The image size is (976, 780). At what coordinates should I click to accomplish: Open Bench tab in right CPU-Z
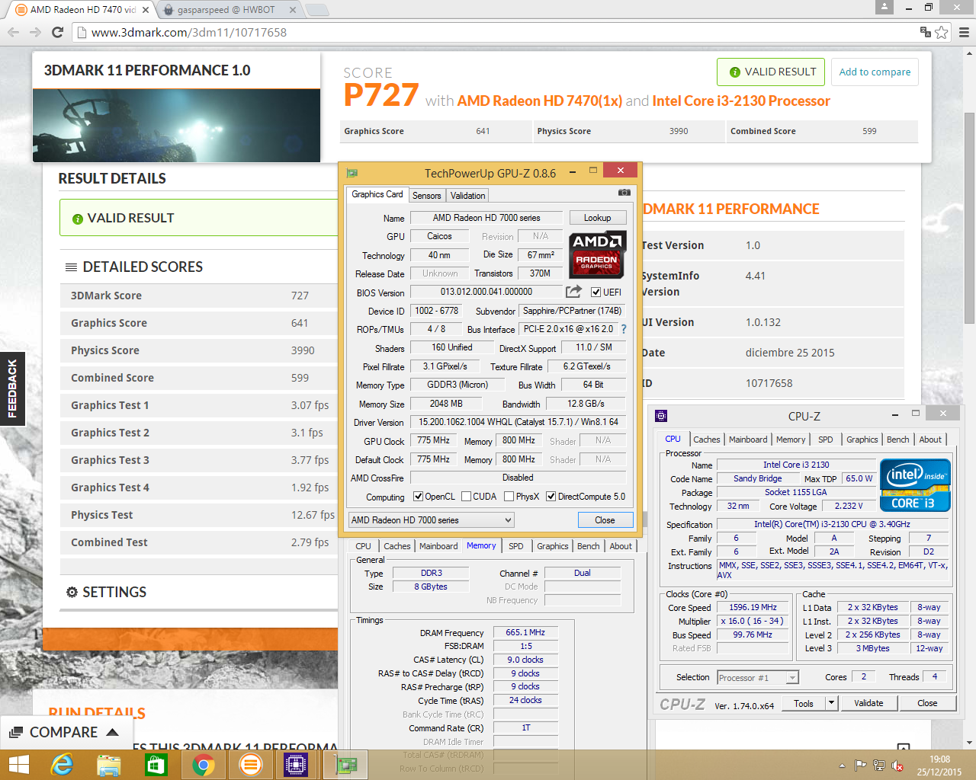pos(897,440)
